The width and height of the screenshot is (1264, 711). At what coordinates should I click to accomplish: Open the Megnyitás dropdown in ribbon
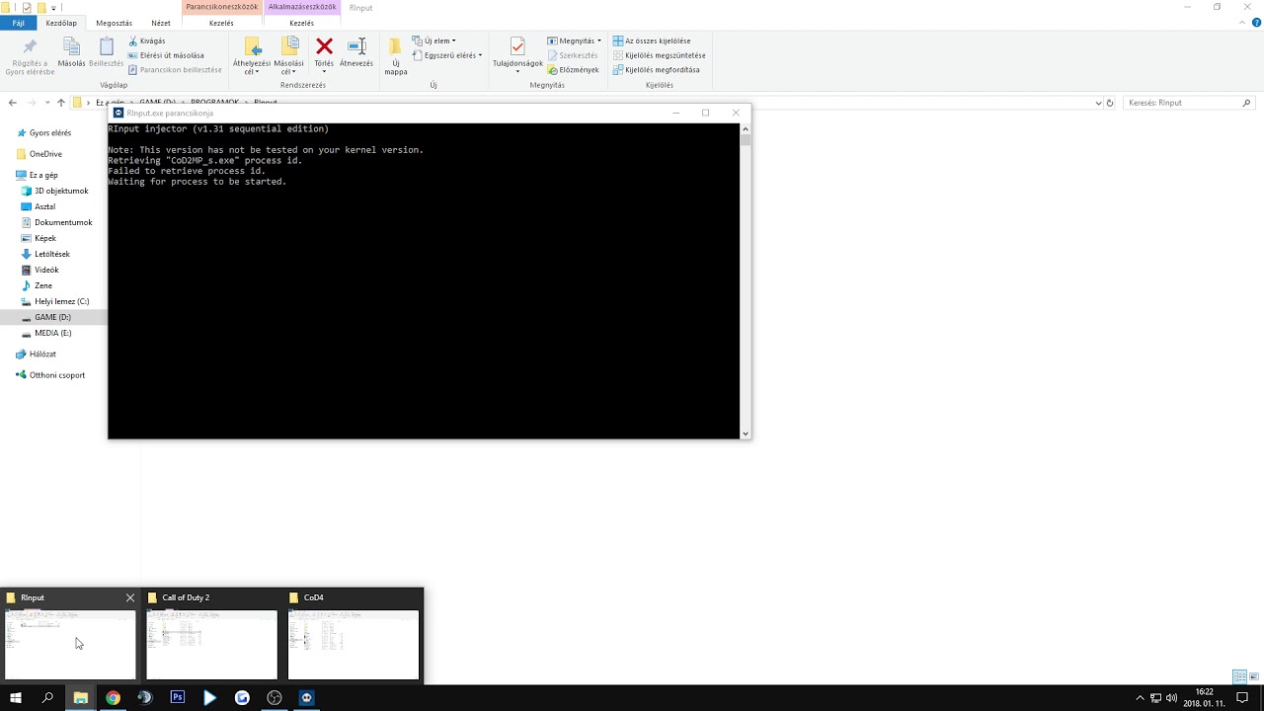tap(574, 40)
